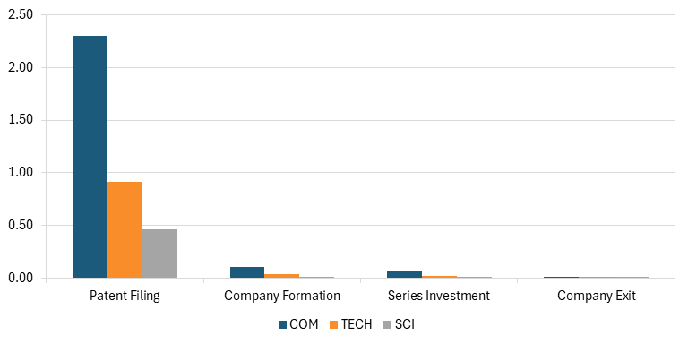
Task: Select the COM legend label
Action: [x=304, y=324]
